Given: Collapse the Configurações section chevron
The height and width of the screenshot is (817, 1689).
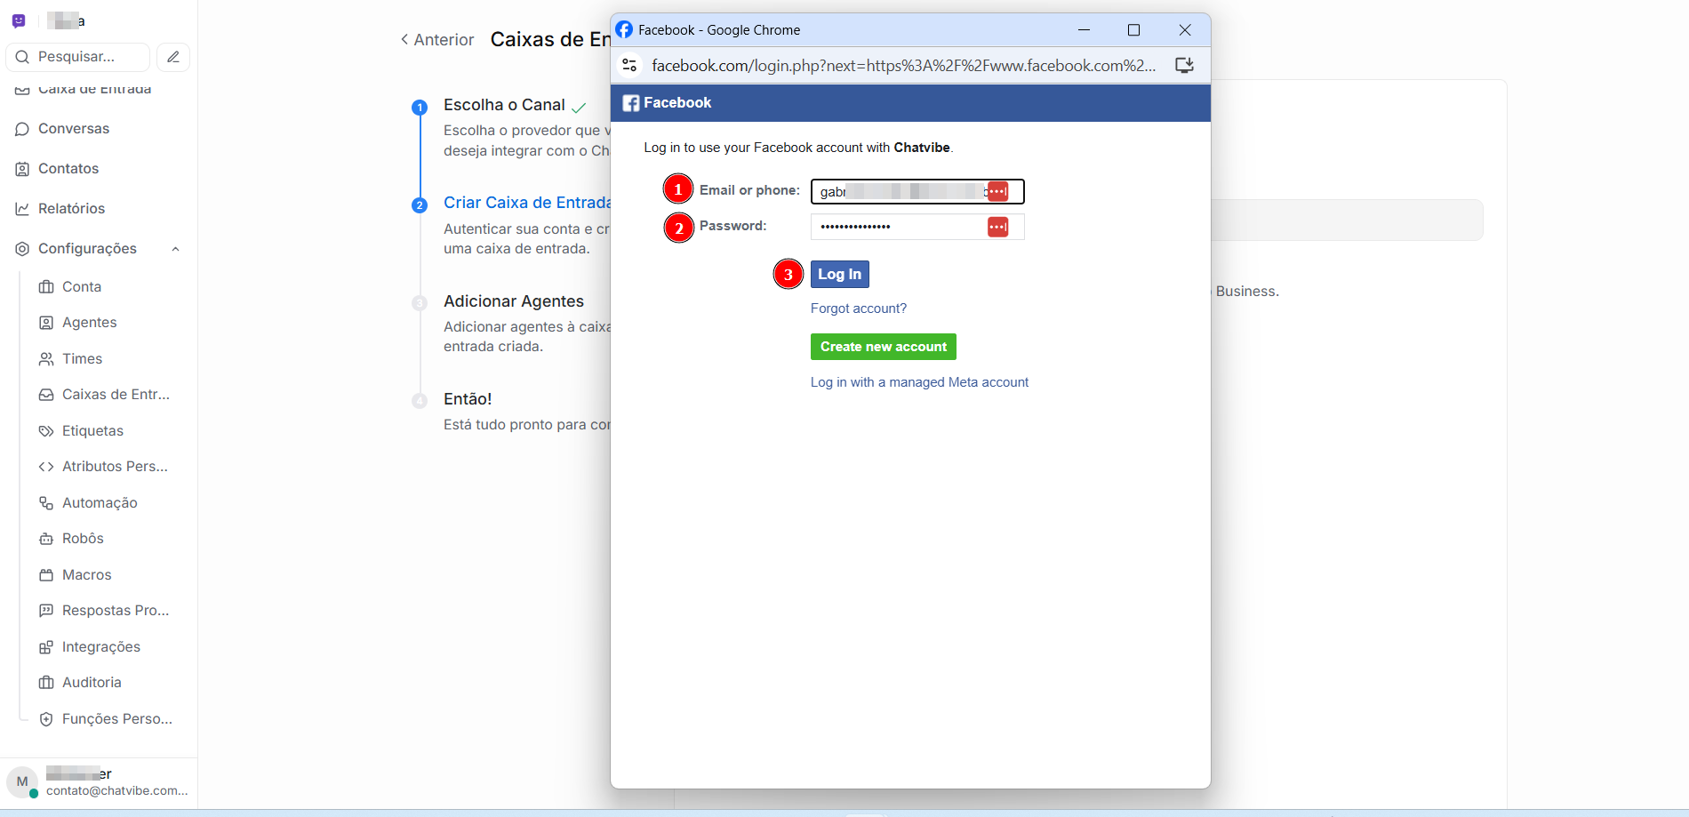Looking at the screenshot, I should pyautogui.click(x=176, y=249).
